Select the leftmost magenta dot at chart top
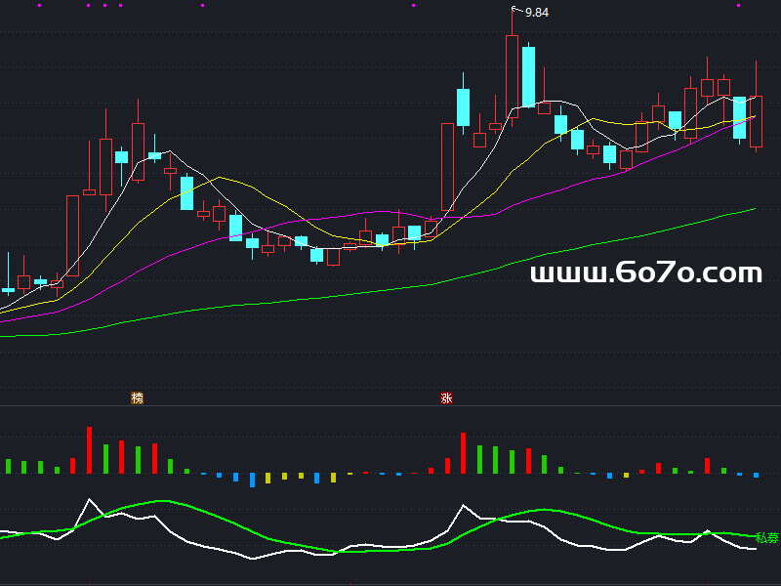This screenshot has width=781, height=586. click(39, 6)
